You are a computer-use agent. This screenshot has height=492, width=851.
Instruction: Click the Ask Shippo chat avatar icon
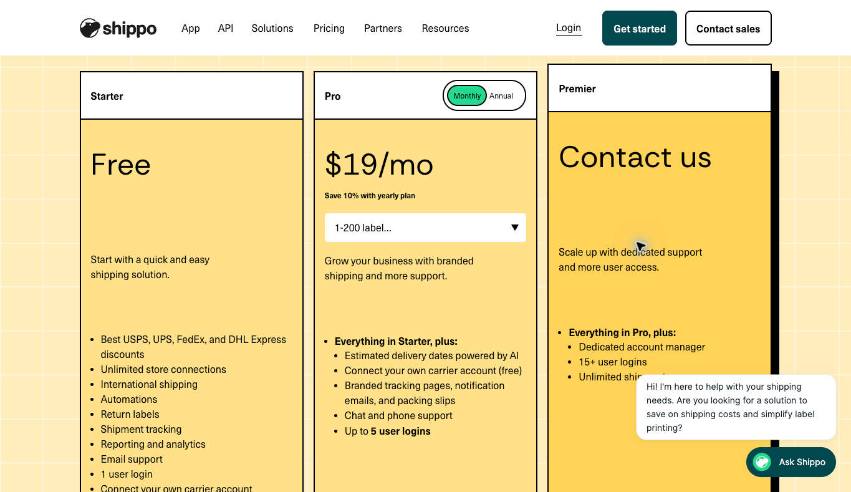click(762, 462)
